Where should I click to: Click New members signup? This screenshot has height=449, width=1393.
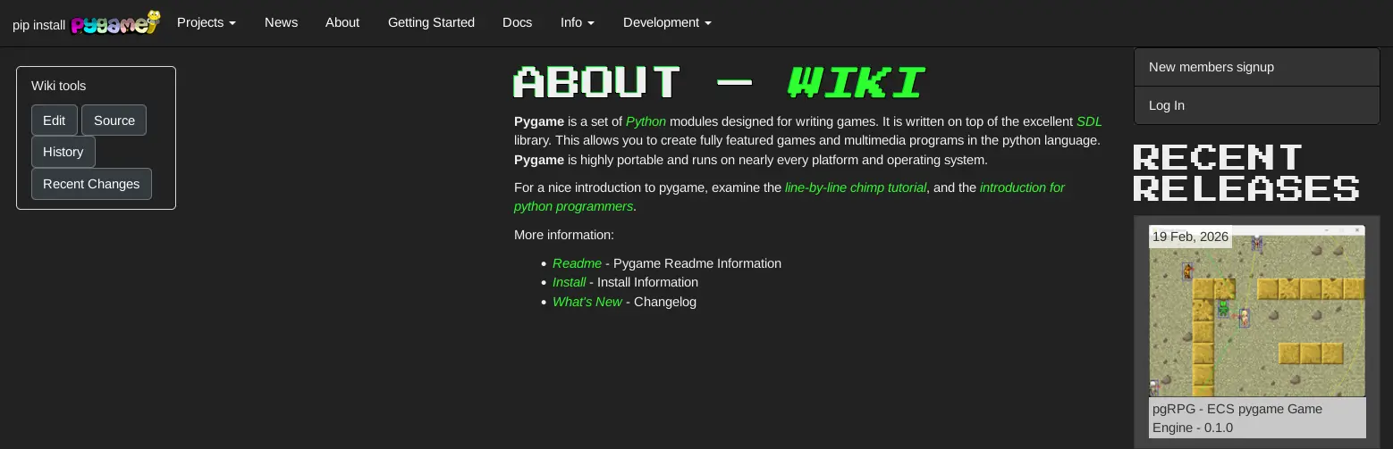tap(1211, 67)
